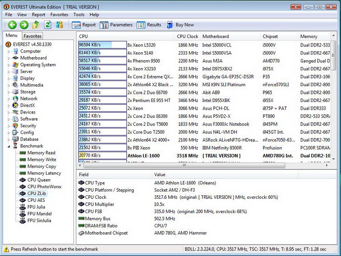Show Results from the toolbar
Viewport: 341px width, 256px height.
(149, 25)
